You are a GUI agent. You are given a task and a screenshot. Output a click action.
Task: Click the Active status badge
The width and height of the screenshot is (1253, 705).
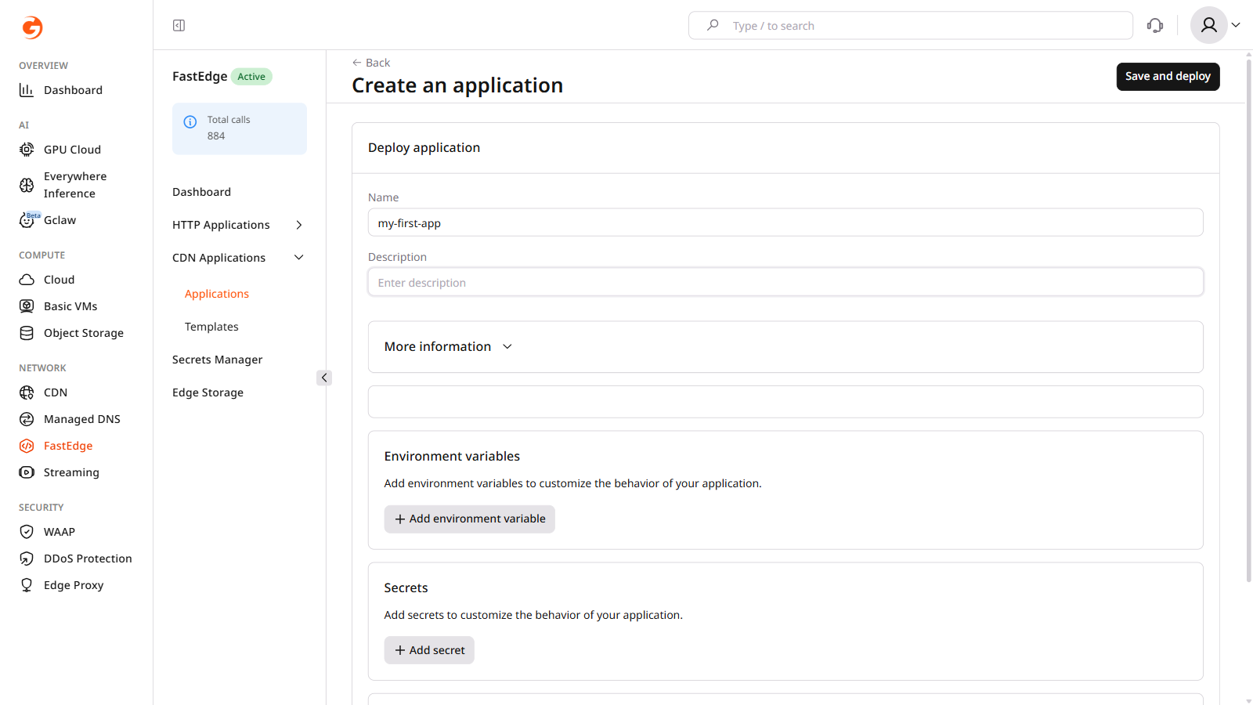[x=251, y=76]
